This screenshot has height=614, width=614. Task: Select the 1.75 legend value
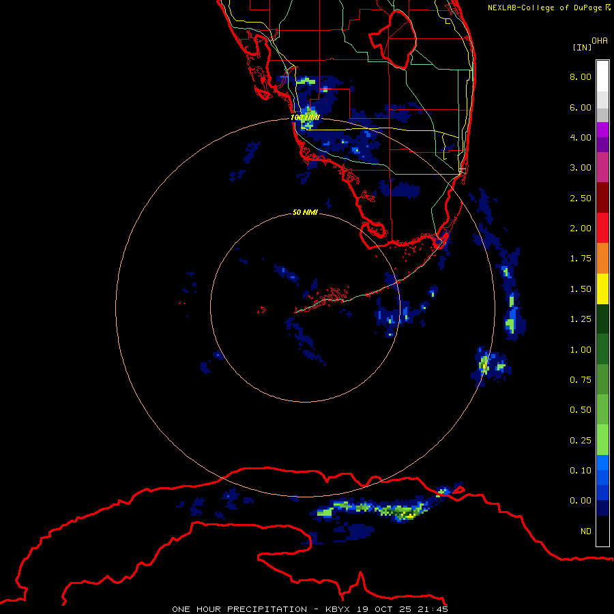coord(581,259)
